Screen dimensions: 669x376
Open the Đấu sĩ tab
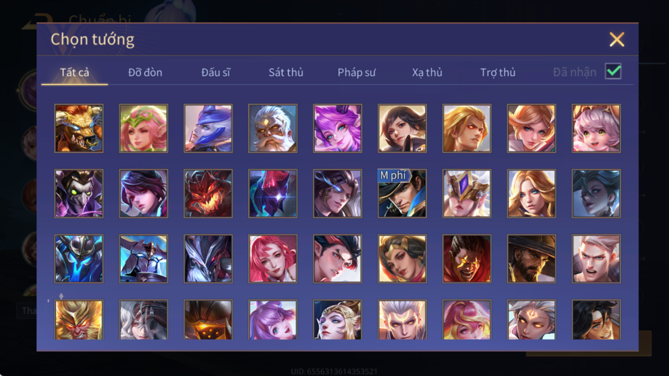pos(216,72)
